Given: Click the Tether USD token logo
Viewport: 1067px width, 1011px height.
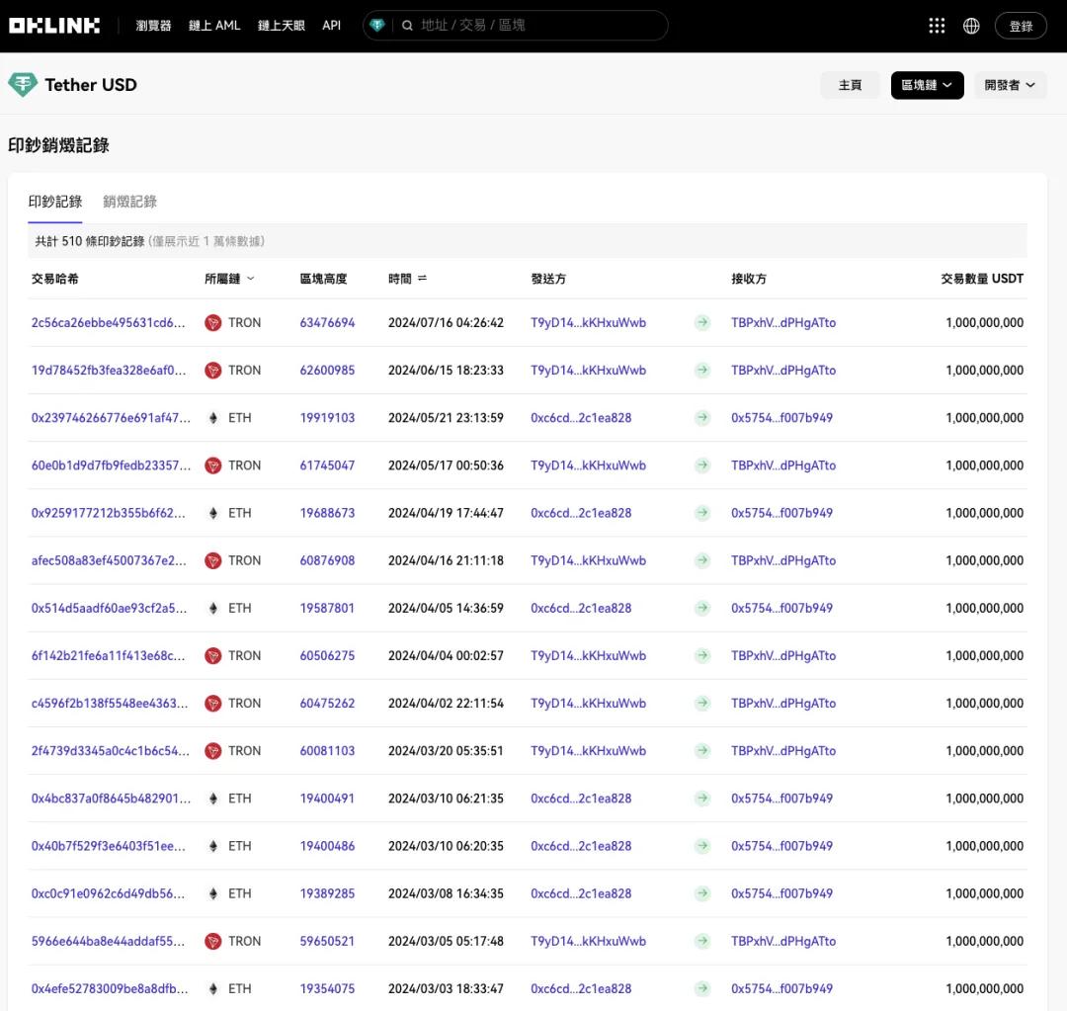Looking at the screenshot, I should coord(22,84).
